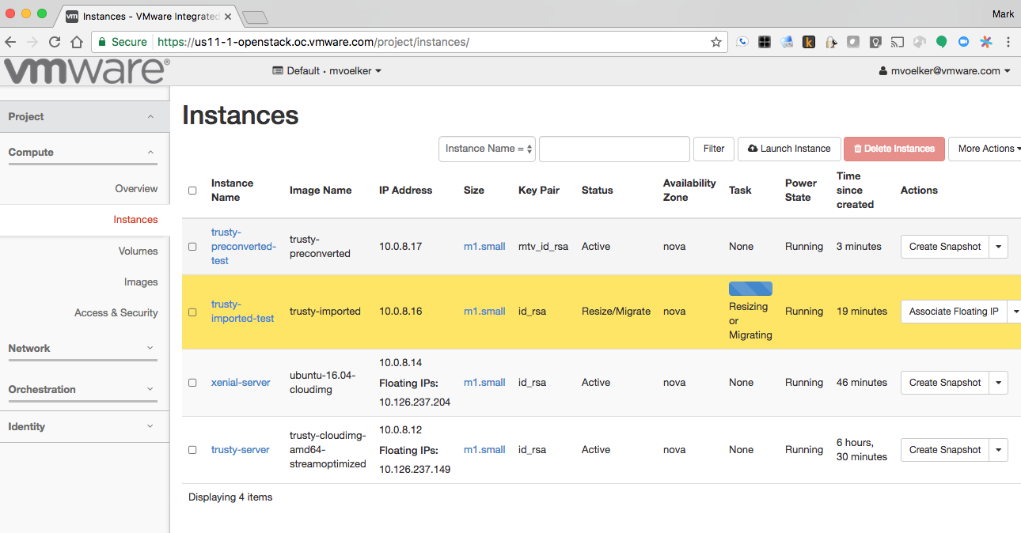
Task: Click the Resizing or Migrating progress bar
Action: coord(750,289)
